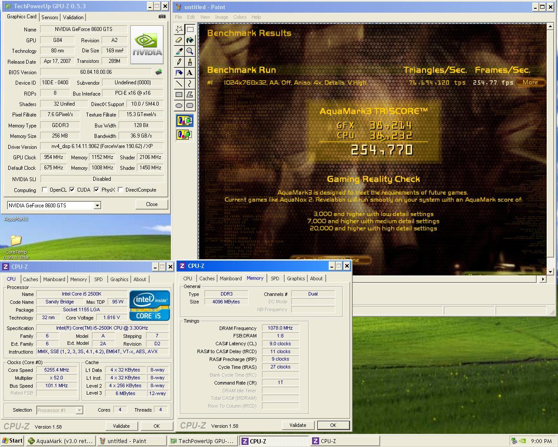
Task: Click Paint vertical scrollbar up arrow
Action: (x=550, y=27)
